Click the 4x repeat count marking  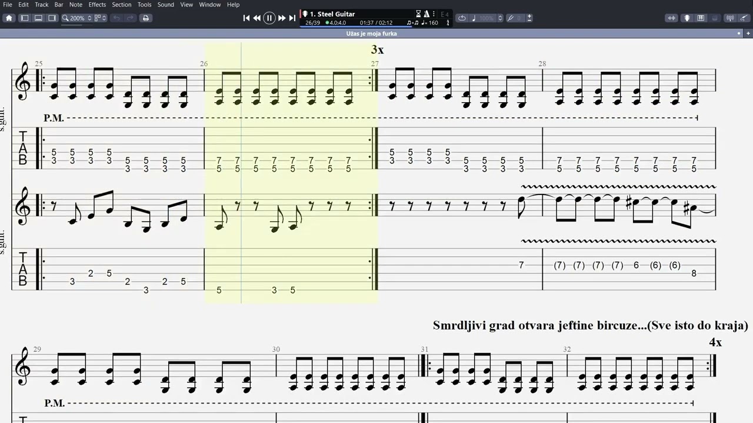pyautogui.click(x=715, y=342)
